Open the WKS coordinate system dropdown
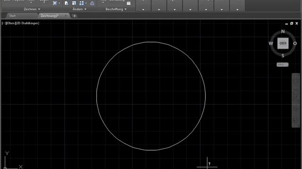302x169 pixels. (x=283, y=65)
